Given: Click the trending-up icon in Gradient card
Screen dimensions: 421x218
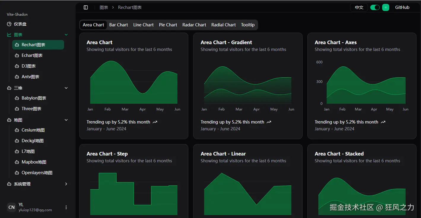Looking at the screenshot, I should [x=269, y=122].
